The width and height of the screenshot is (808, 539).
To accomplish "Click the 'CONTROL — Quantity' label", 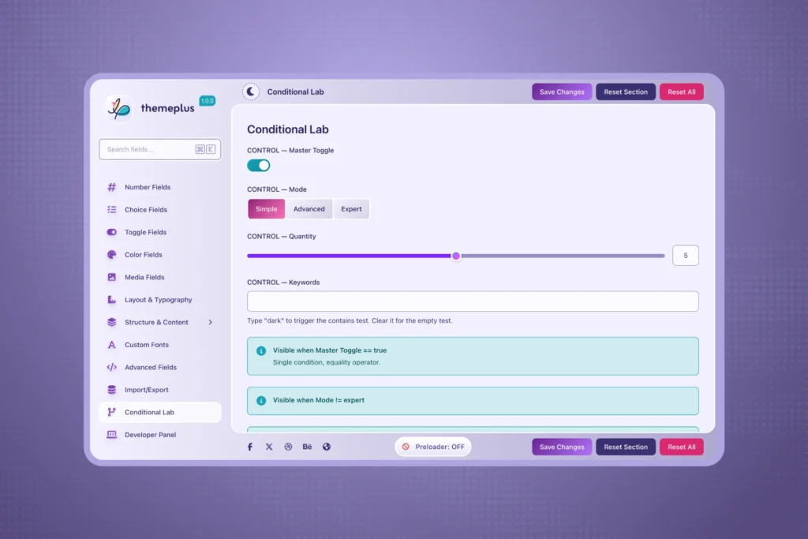I will tap(282, 237).
